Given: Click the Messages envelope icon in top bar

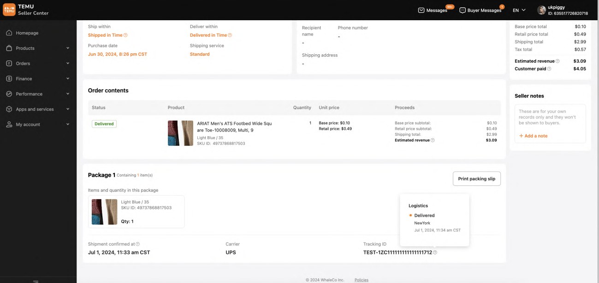Looking at the screenshot, I should point(421,10).
